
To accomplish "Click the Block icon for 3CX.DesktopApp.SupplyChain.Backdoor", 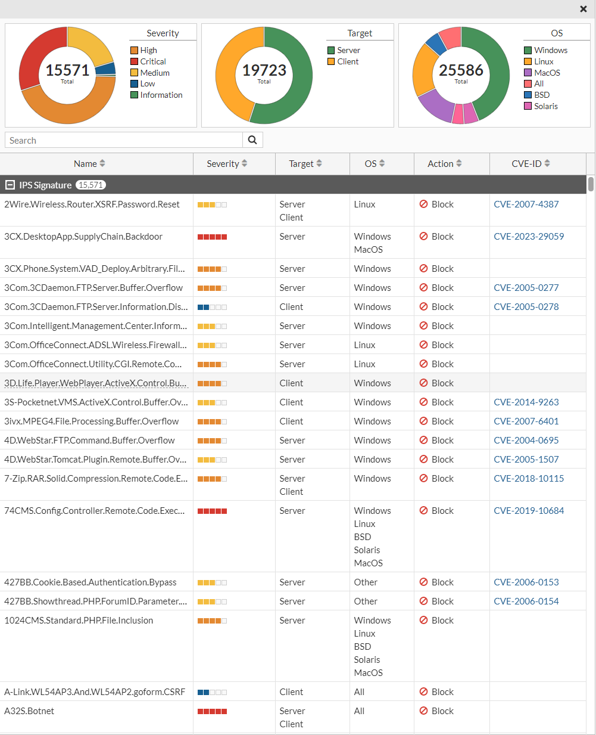I will click(424, 237).
